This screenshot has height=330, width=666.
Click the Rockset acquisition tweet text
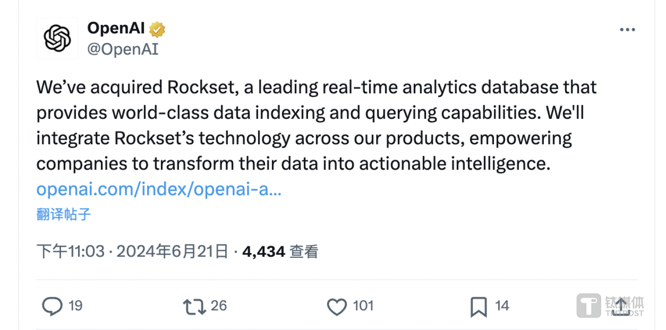(314, 125)
